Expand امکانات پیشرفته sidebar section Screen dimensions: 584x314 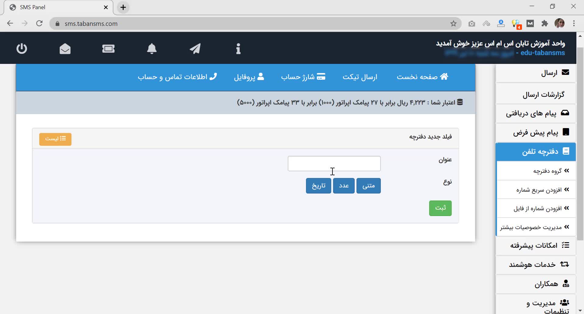coord(536,246)
